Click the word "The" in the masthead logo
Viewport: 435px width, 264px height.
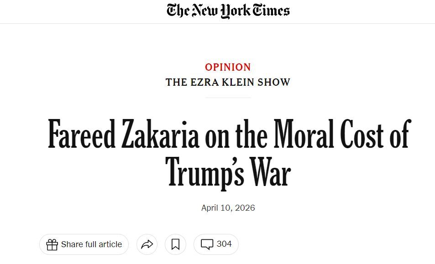click(x=178, y=10)
